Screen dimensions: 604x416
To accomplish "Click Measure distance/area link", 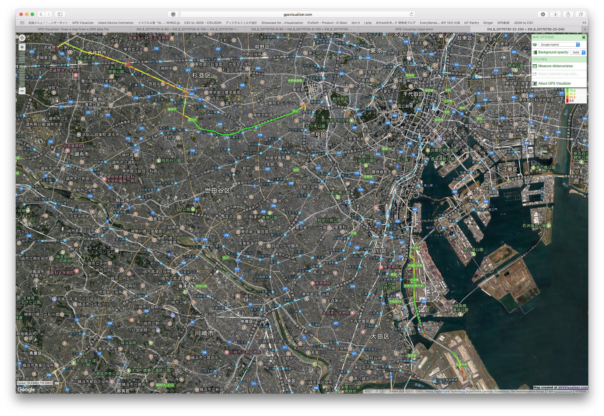I will click(555, 66).
